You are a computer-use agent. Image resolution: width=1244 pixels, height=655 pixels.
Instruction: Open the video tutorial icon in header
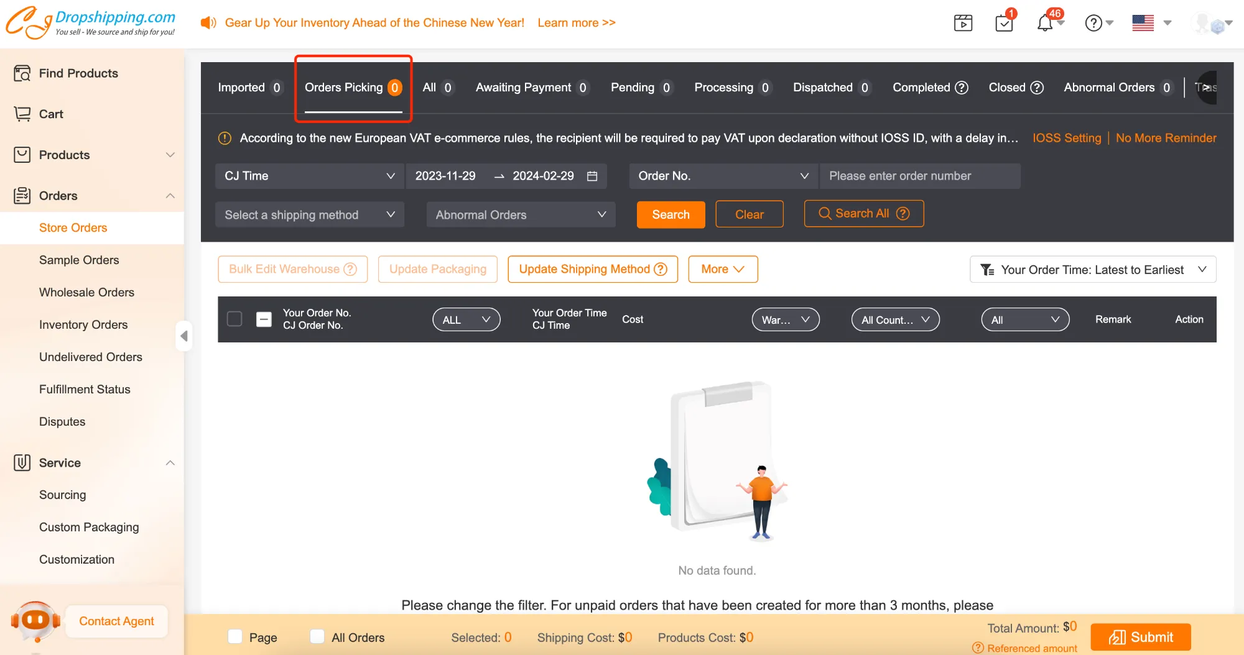click(x=963, y=23)
